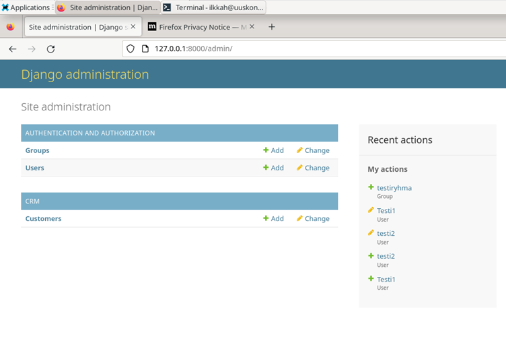
Task: Click the Change link for Users
Action: point(313,168)
